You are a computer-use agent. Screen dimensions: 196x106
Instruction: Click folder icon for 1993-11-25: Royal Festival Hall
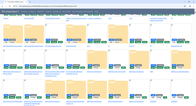point(76,89)
